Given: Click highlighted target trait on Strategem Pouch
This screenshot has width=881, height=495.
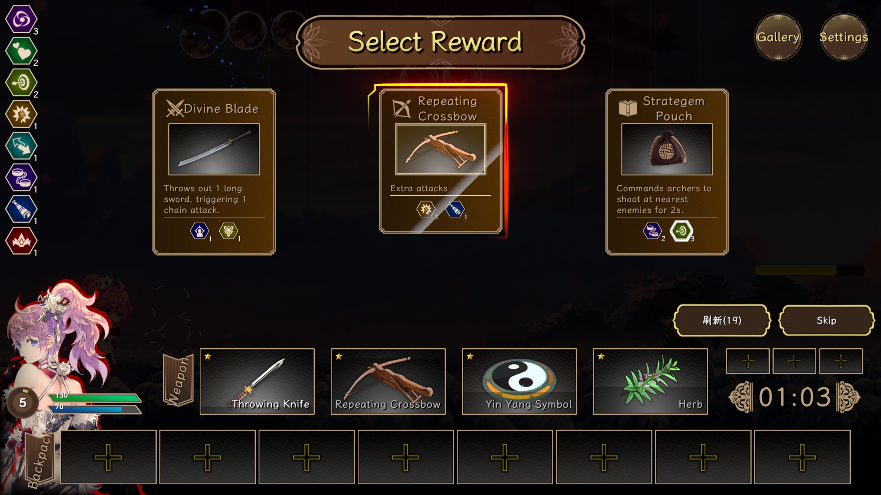Looking at the screenshot, I should click(x=681, y=231).
